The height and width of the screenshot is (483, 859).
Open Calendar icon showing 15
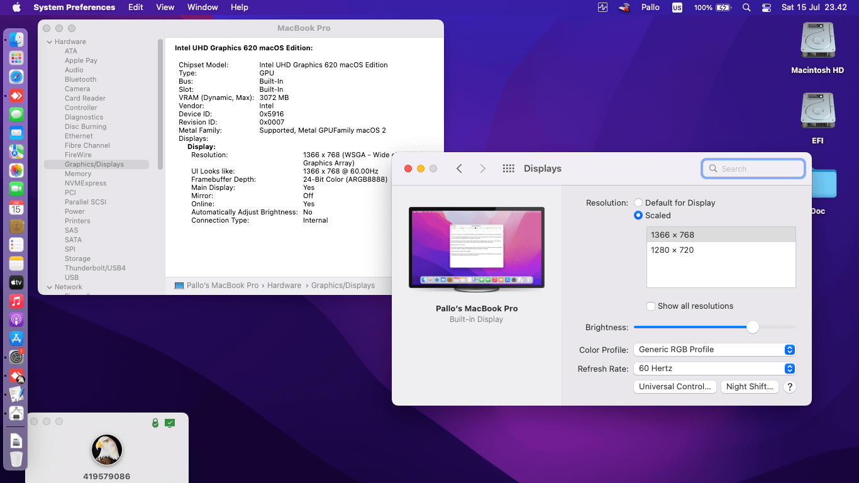[x=16, y=208]
